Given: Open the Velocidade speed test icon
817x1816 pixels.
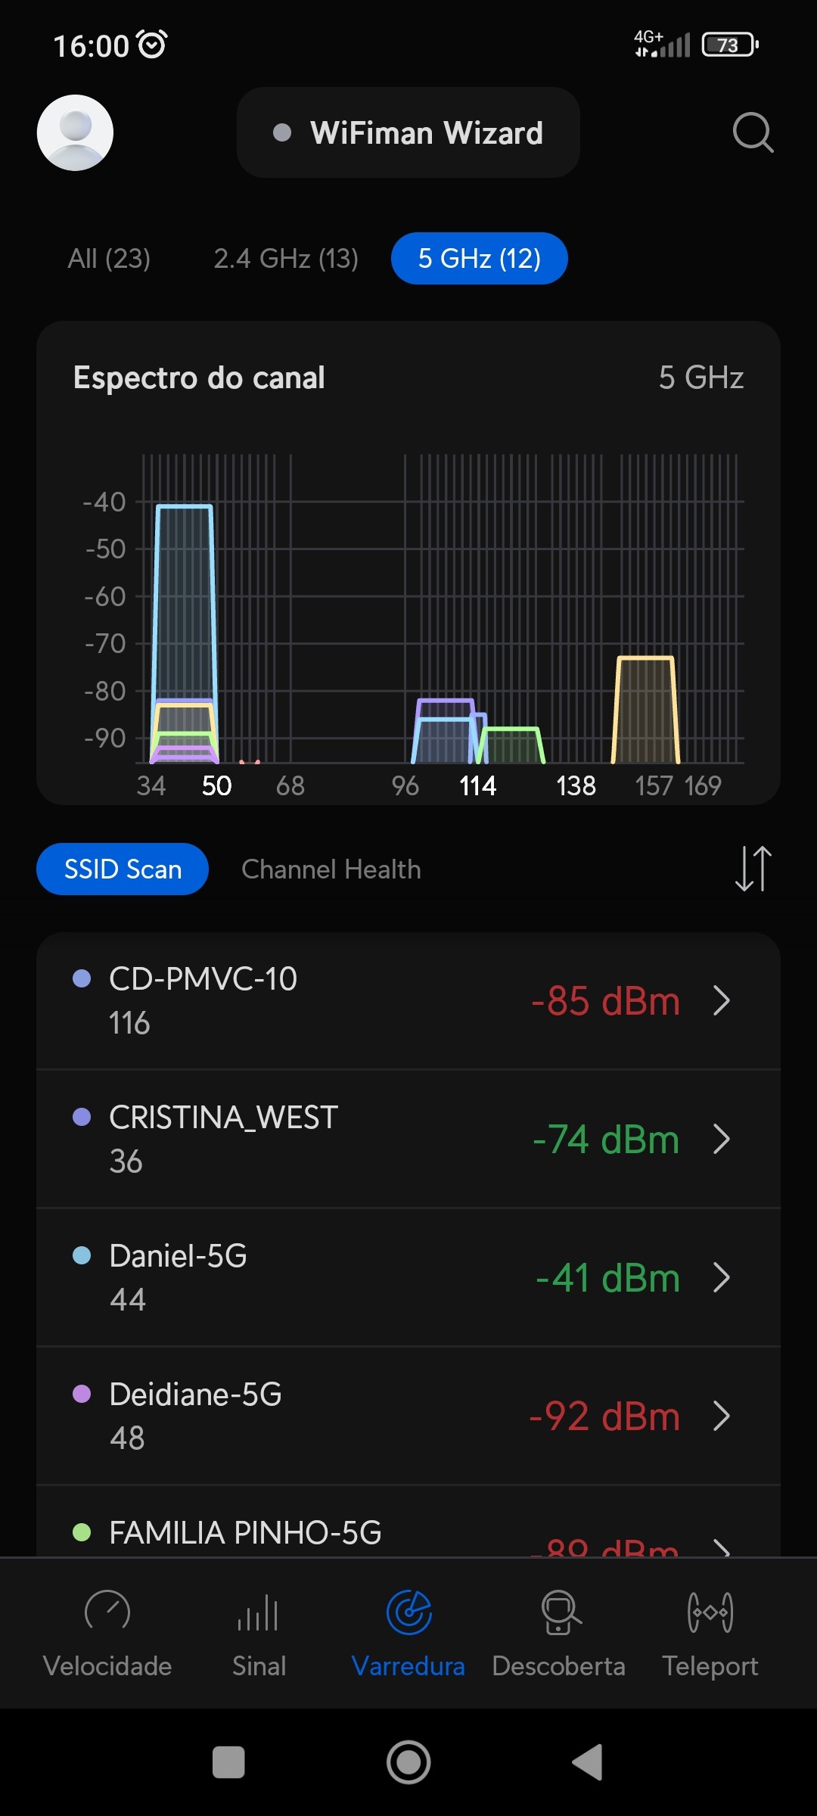Looking at the screenshot, I should point(107,1612).
